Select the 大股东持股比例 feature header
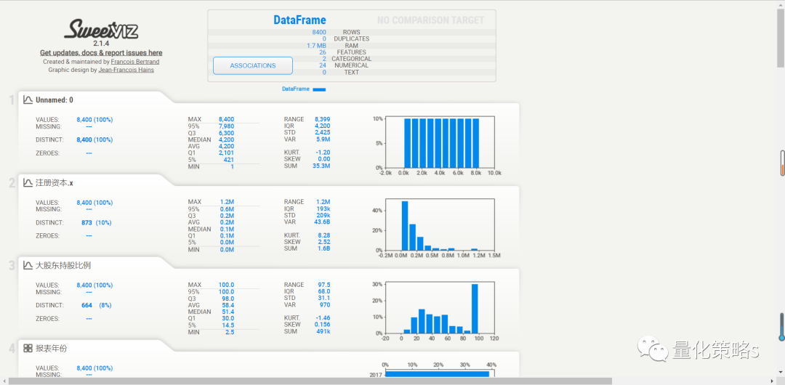 pyautogui.click(x=63, y=265)
